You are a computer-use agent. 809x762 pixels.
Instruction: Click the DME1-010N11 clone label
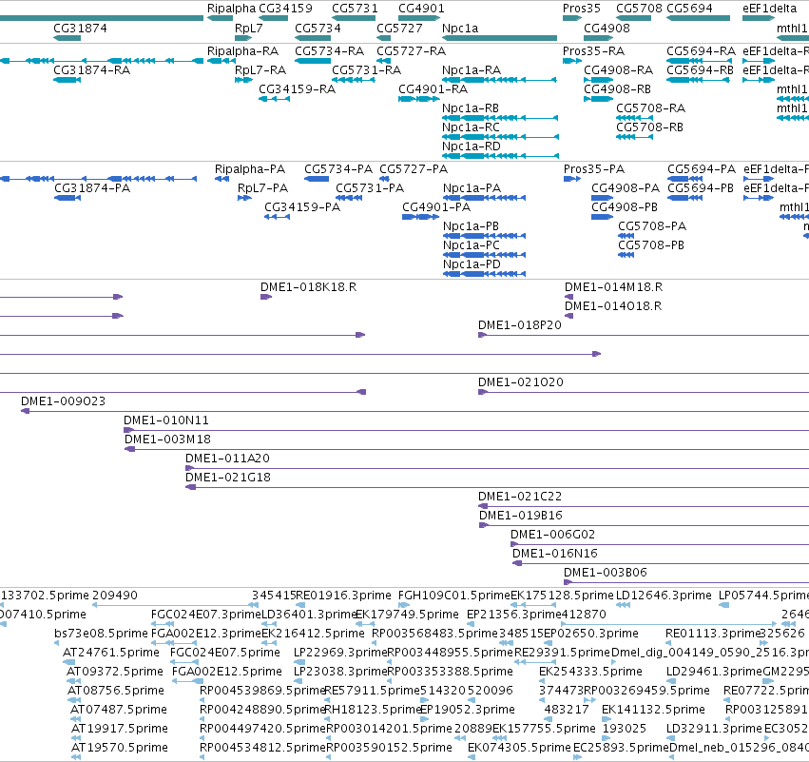click(166, 420)
